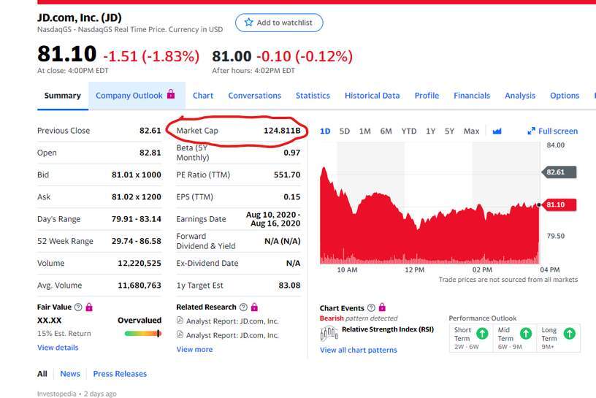Image resolution: width=596 pixels, height=398 pixels.
Task: Click the lock icon beside Company Outlook
Action: (x=171, y=94)
